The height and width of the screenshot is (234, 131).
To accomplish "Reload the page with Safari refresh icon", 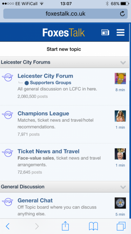I will coord(122,14).
